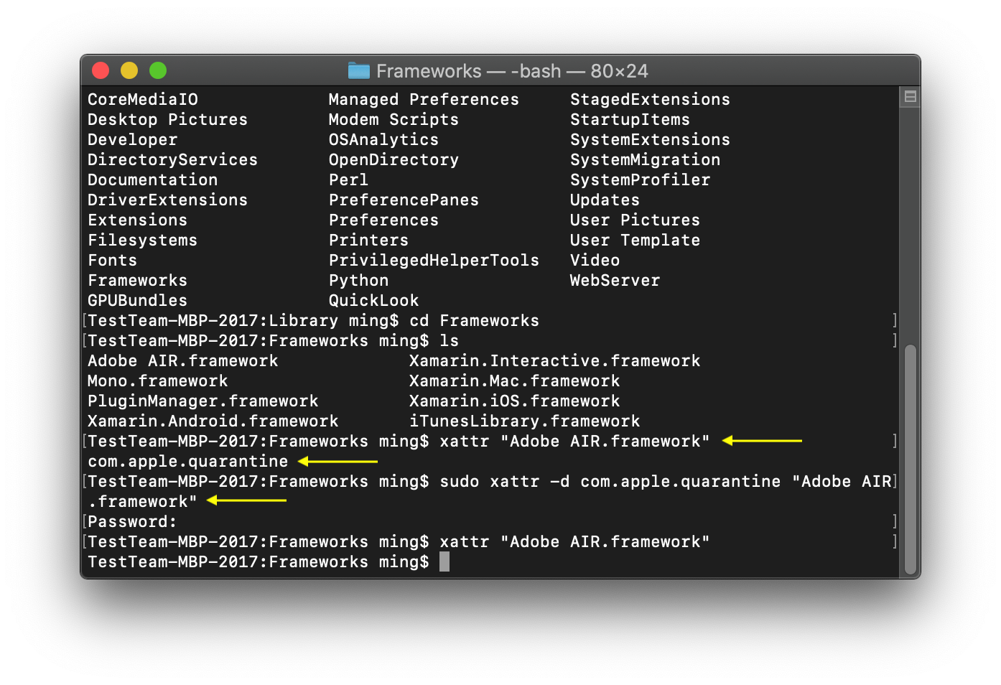
Task: Click the yellow arrow beside com.apple.quarantine
Action: tap(337, 461)
